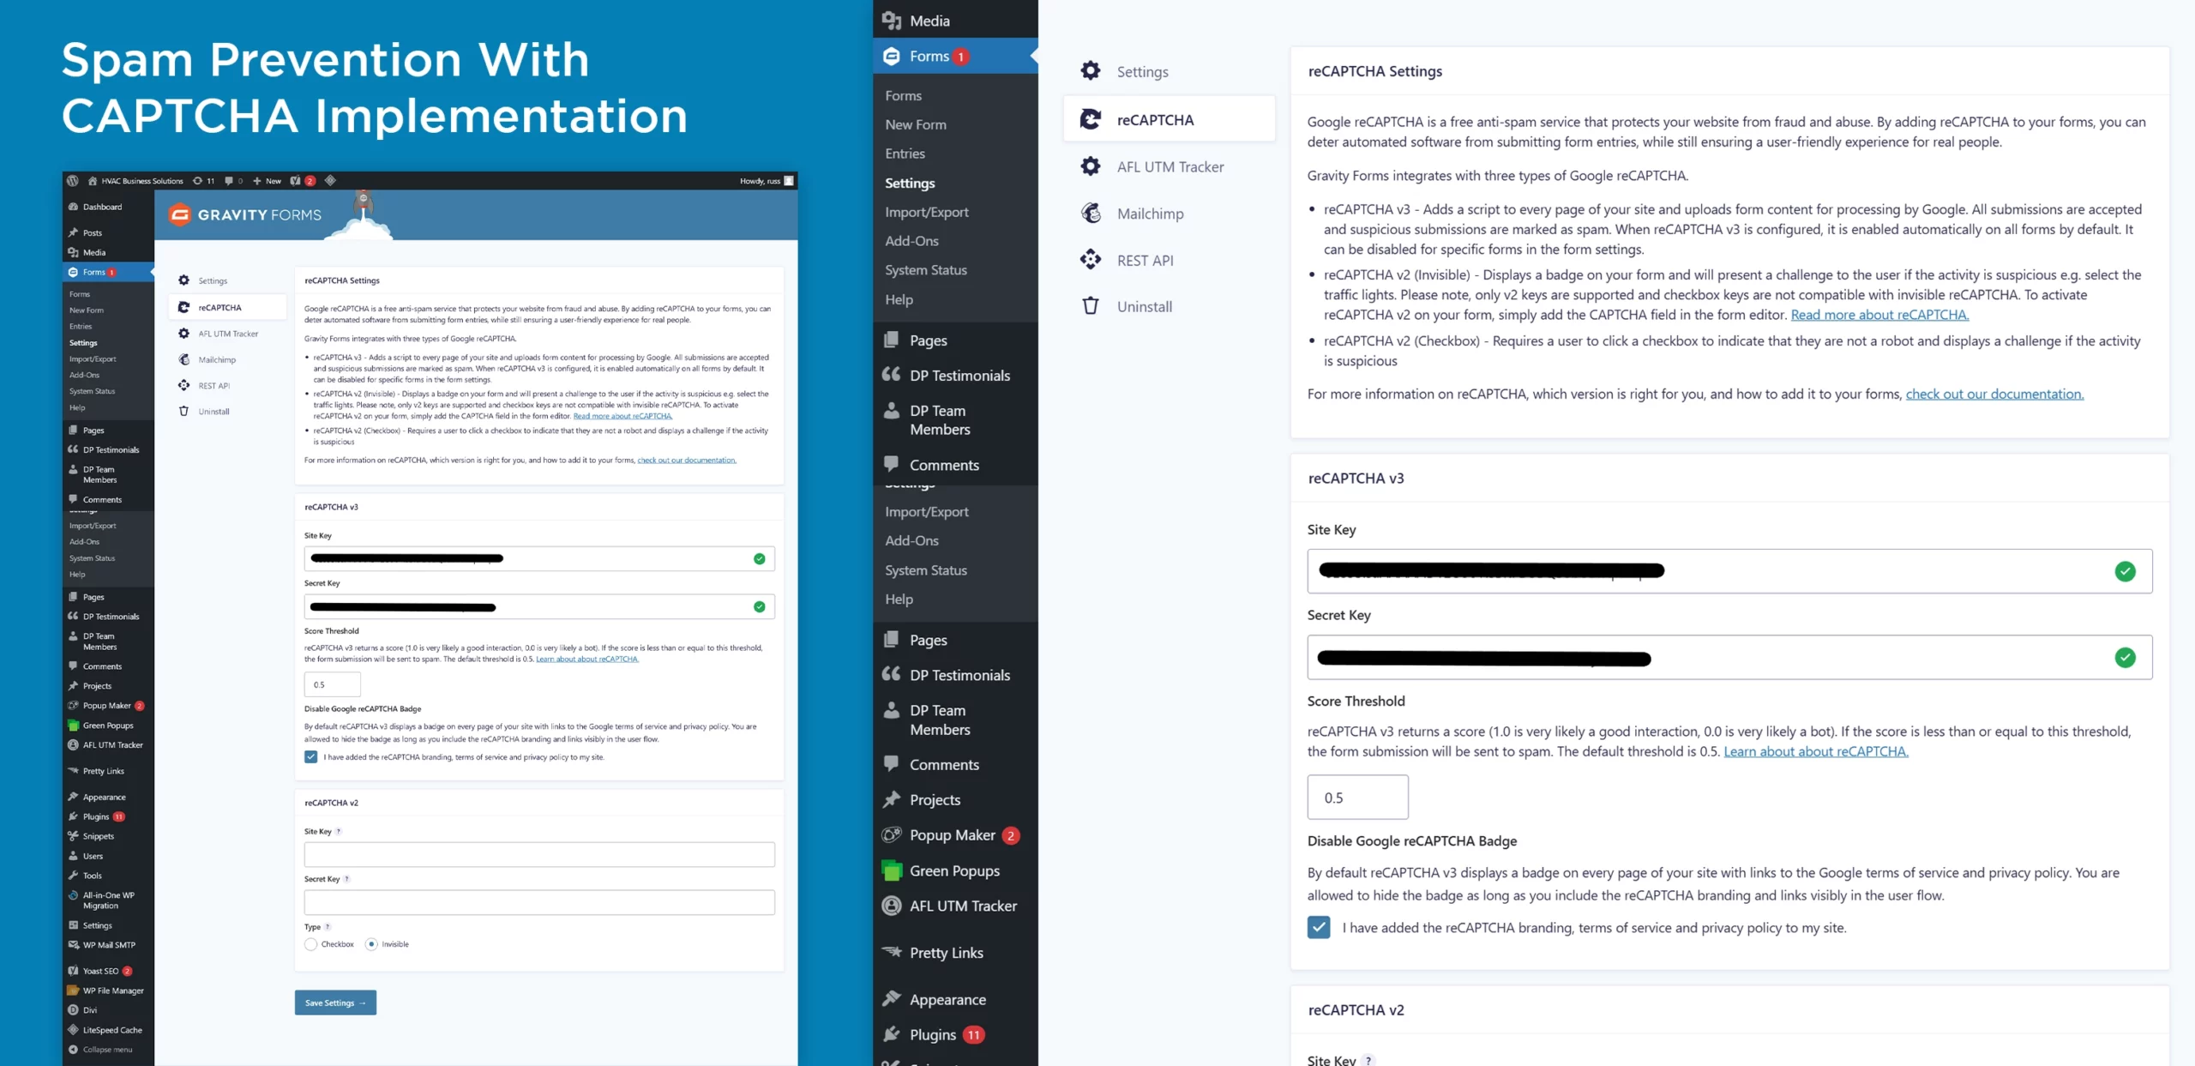Open the WordPress logo menu in the admin bar
Image resolution: width=2195 pixels, height=1066 pixels.
pos(73,181)
